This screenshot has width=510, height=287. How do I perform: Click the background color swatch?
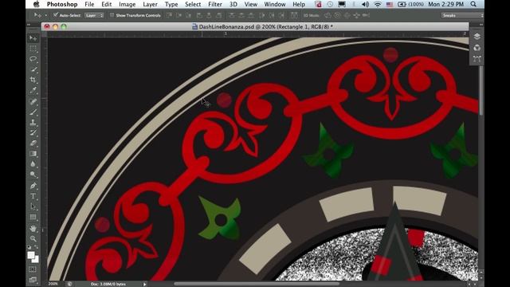[35, 260]
